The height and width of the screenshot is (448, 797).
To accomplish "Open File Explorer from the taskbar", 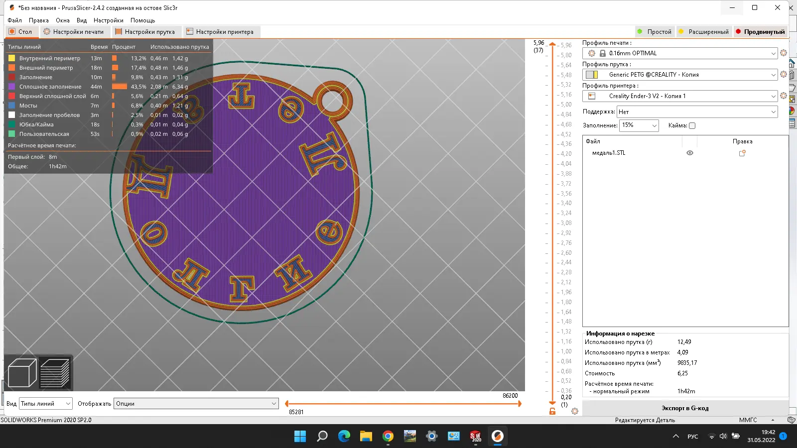I will coord(366,436).
